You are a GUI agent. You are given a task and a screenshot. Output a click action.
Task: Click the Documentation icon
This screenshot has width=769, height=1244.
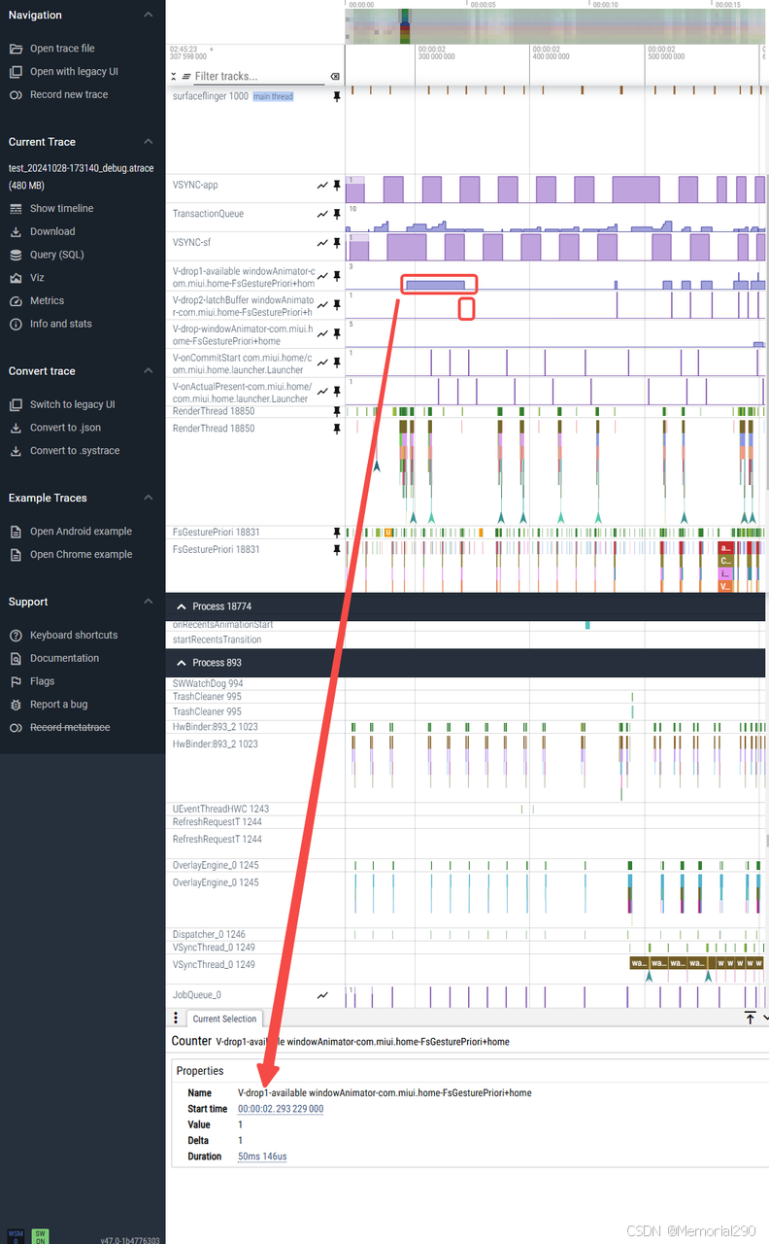point(15,658)
